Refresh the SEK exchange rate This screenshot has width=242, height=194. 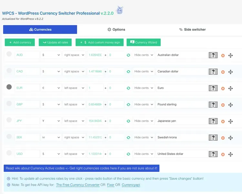(128, 138)
